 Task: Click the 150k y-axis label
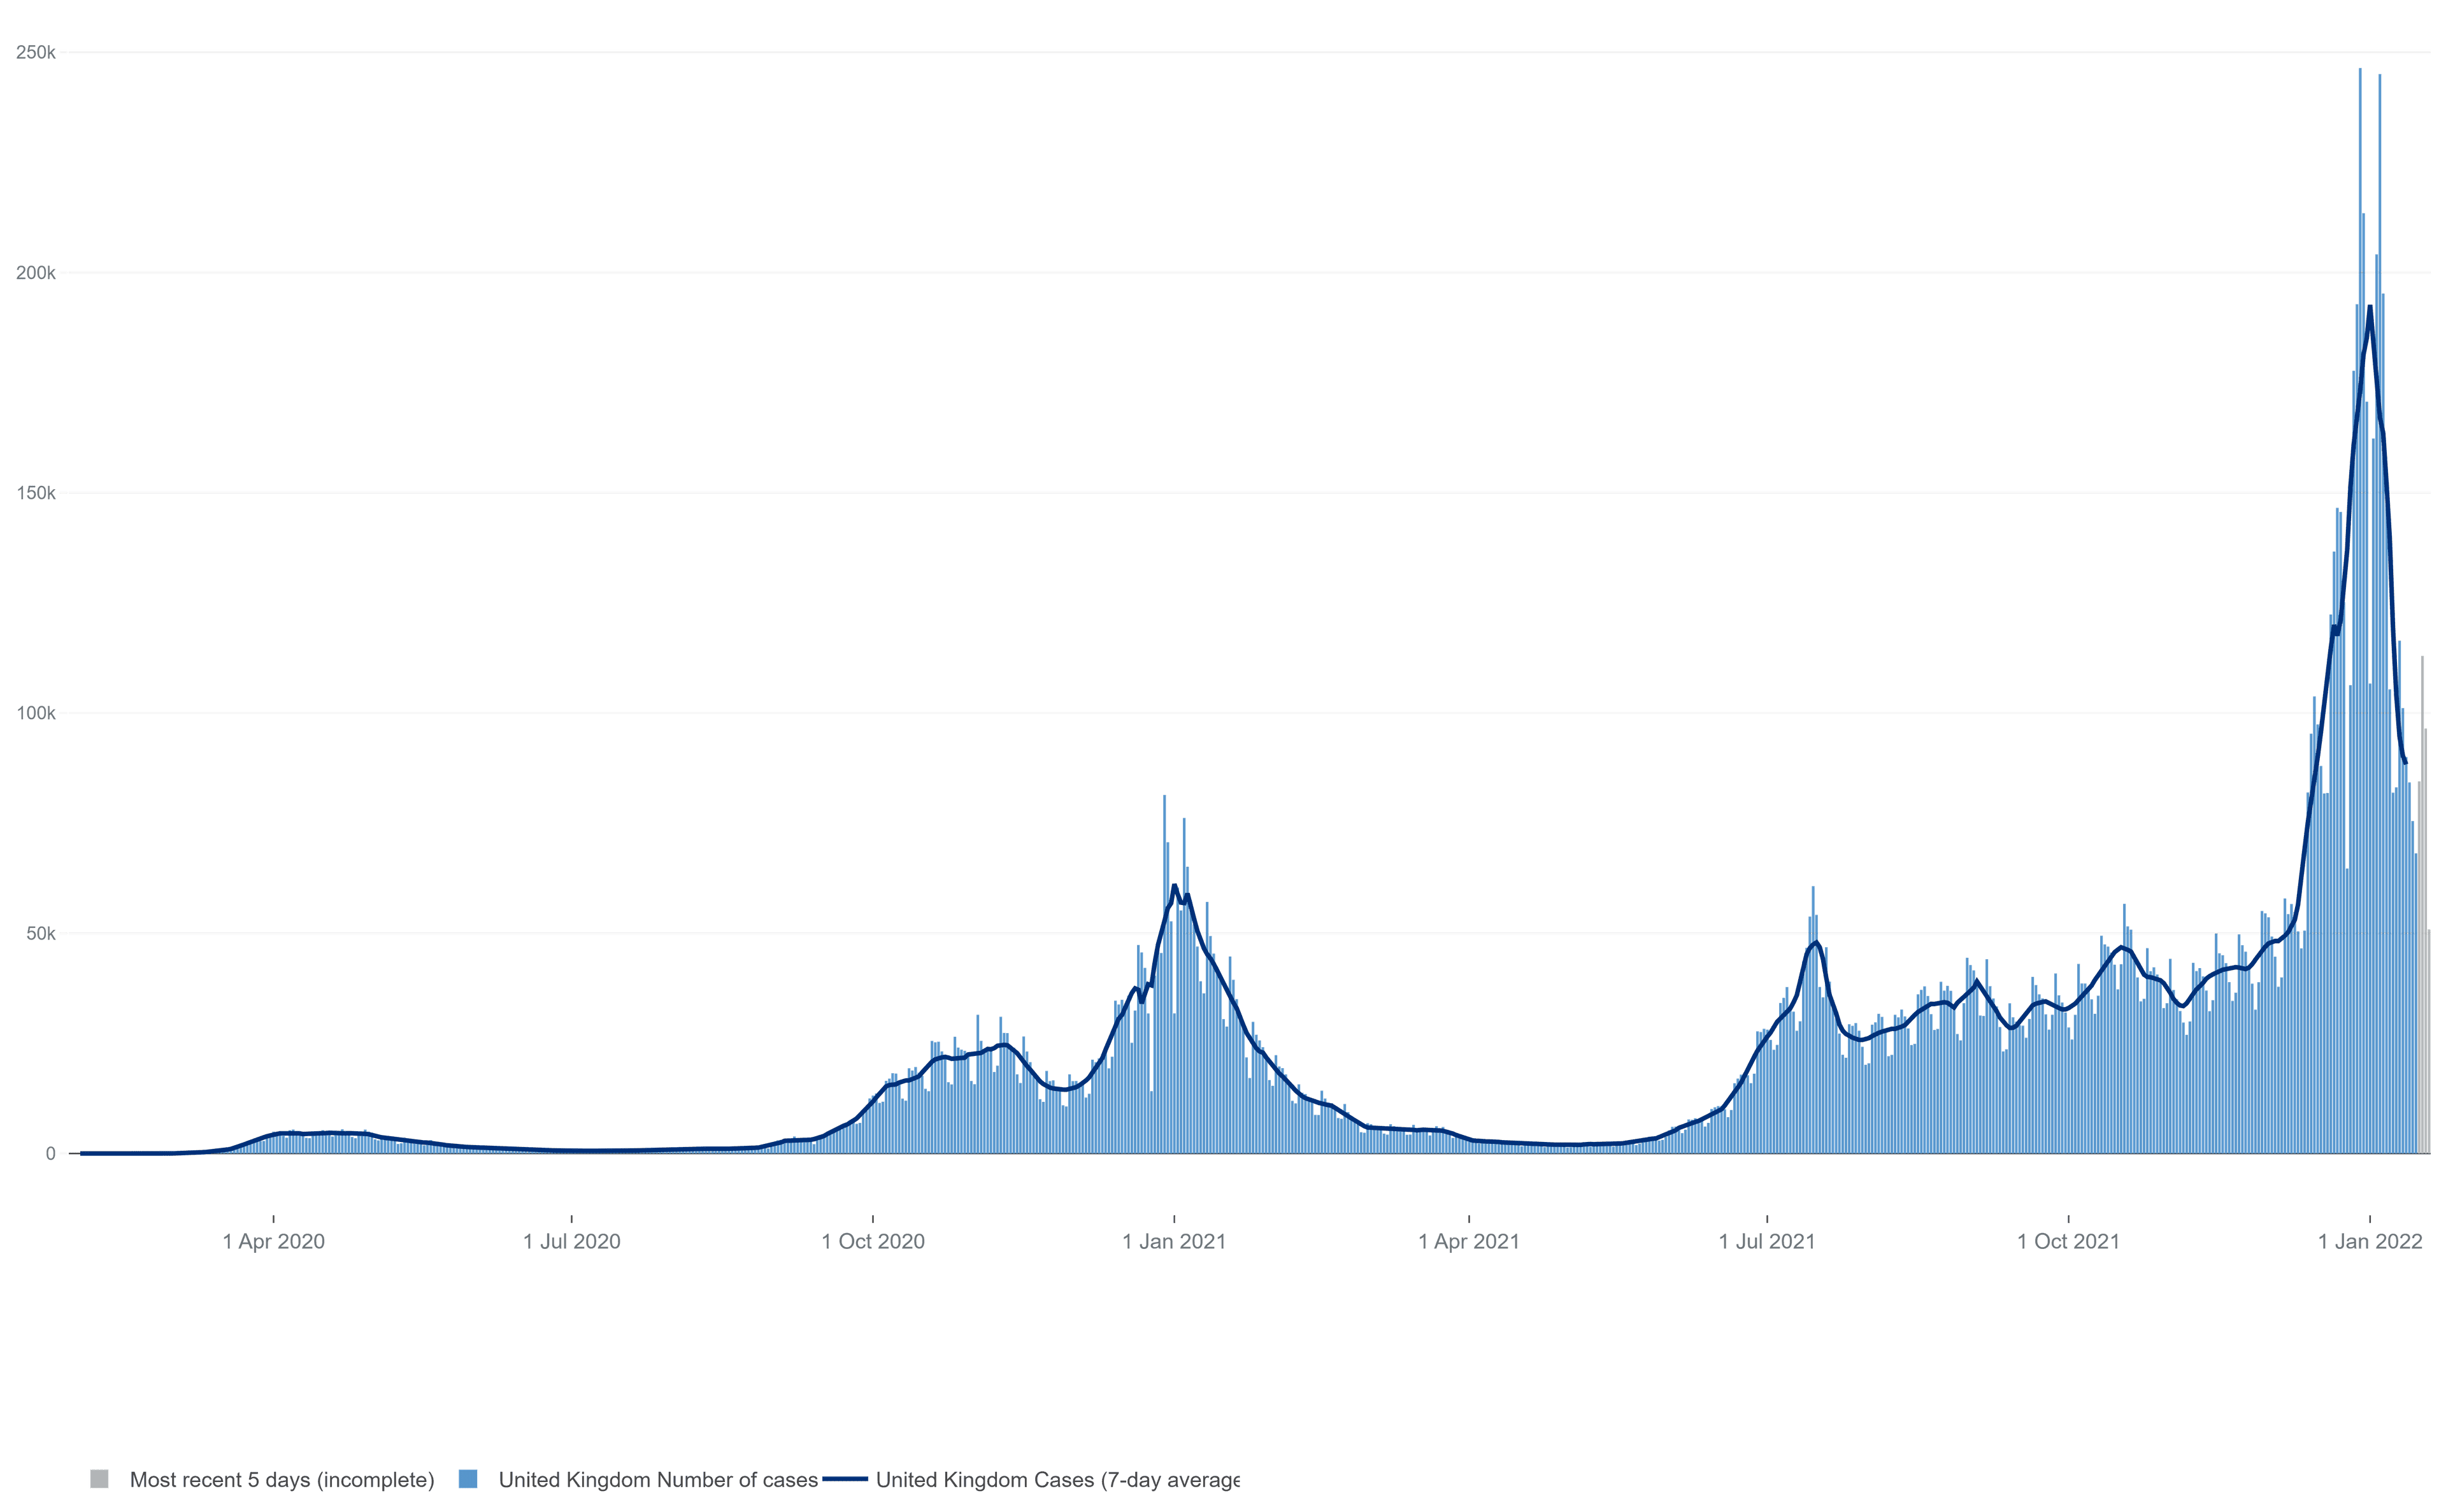(36, 493)
